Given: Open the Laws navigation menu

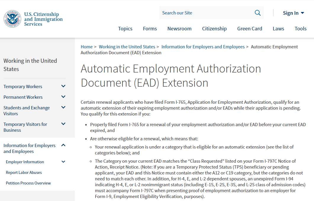Looking at the screenshot, I should (x=278, y=29).
